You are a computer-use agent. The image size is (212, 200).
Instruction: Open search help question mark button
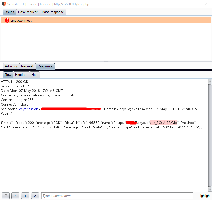coord(5,196)
